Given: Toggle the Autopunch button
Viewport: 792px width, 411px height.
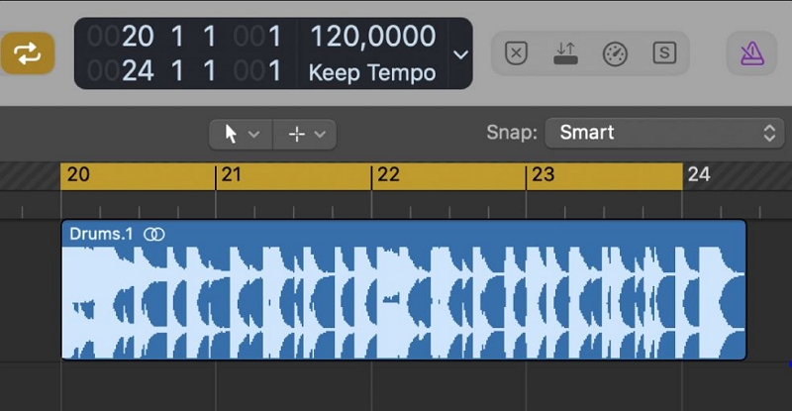Looking at the screenshot, I should tap(565, 53).
